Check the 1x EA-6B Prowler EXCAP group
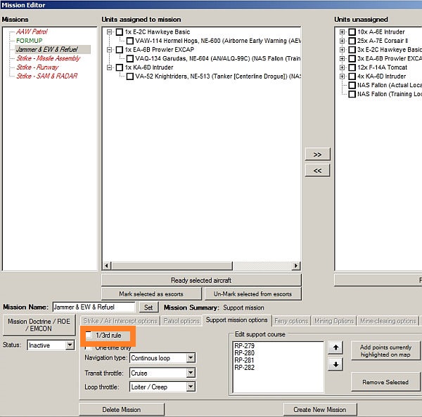Screen dimensions: 422x417 click(x=120, y=50)
